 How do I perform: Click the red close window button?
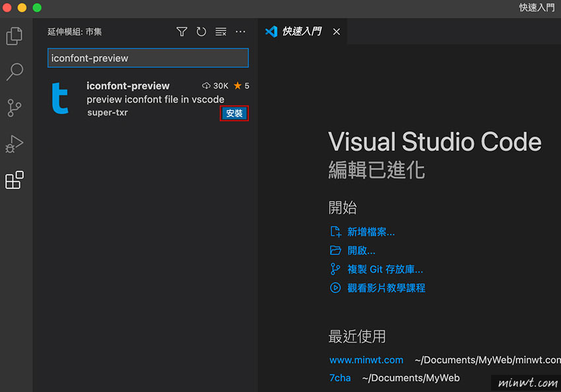(x=7, y=7)
